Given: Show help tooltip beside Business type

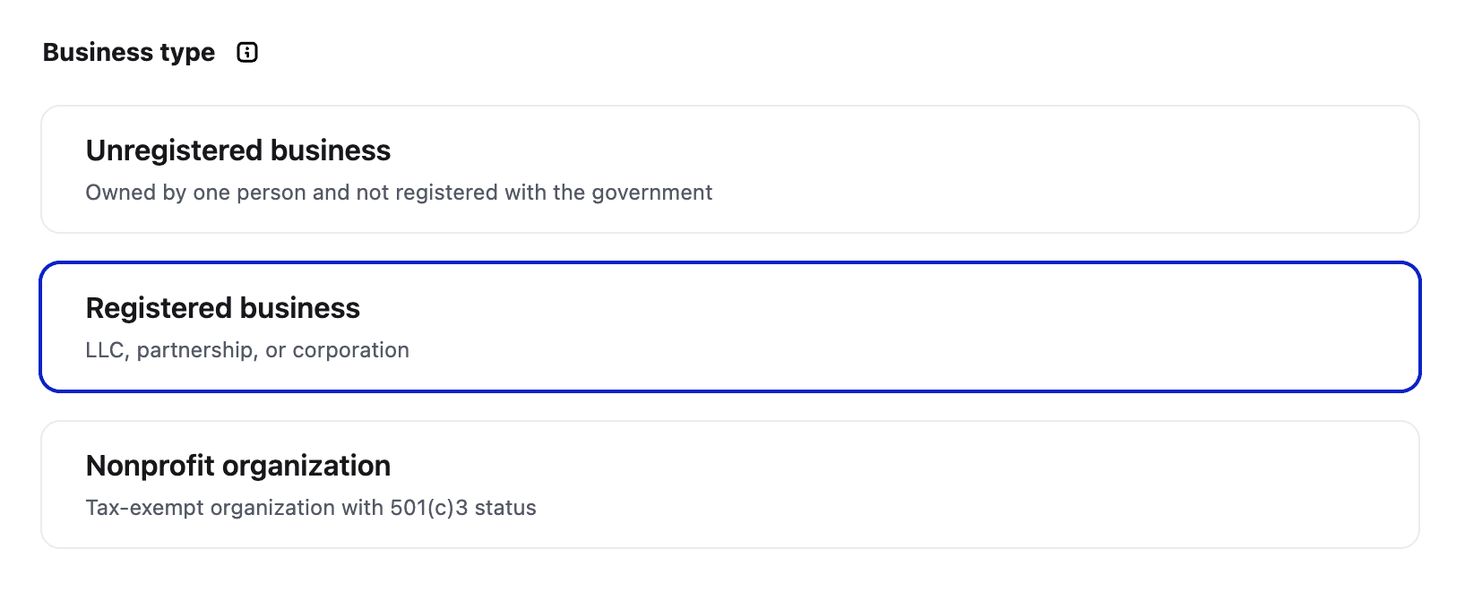Looking at the screenshot, I should pyautogui.click(x=247, y=52).
